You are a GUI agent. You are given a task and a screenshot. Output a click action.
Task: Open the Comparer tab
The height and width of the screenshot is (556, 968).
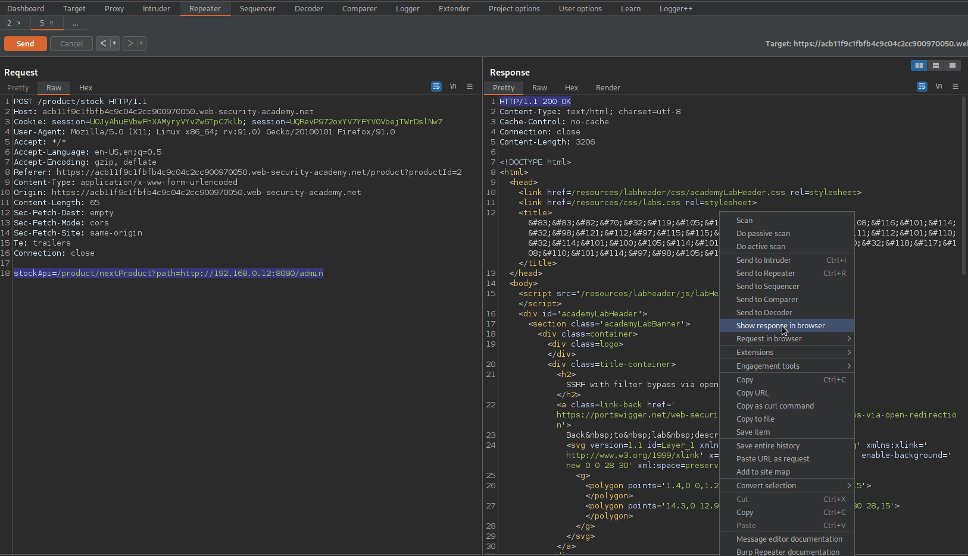coord(360,8)
